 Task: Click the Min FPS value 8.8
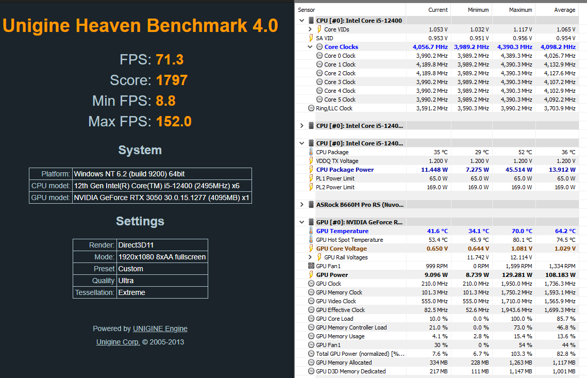tap(165, 101)
